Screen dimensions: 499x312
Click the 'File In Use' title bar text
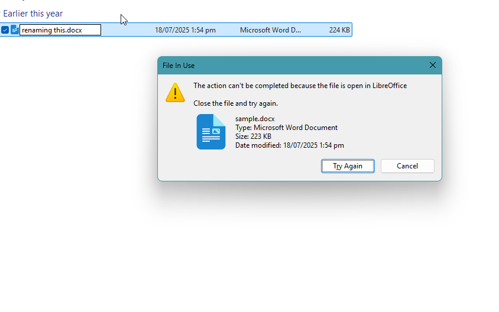pos(179,66)
